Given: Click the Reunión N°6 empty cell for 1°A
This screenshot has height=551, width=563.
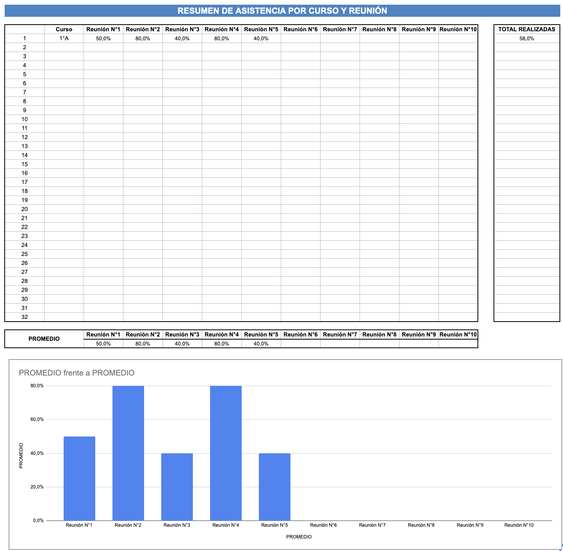Looking at the screenshot, I should tap(301, 38).
